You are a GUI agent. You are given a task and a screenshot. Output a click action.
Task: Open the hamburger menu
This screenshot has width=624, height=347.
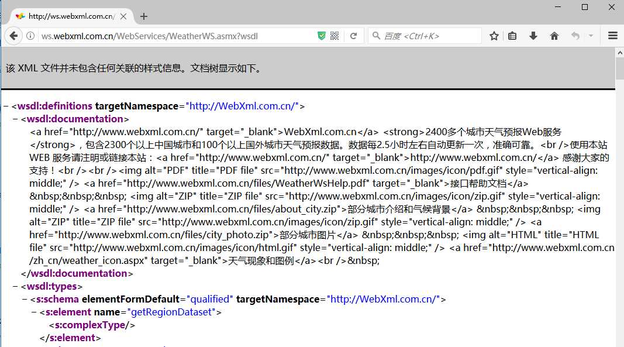click(x=613, y=36)
